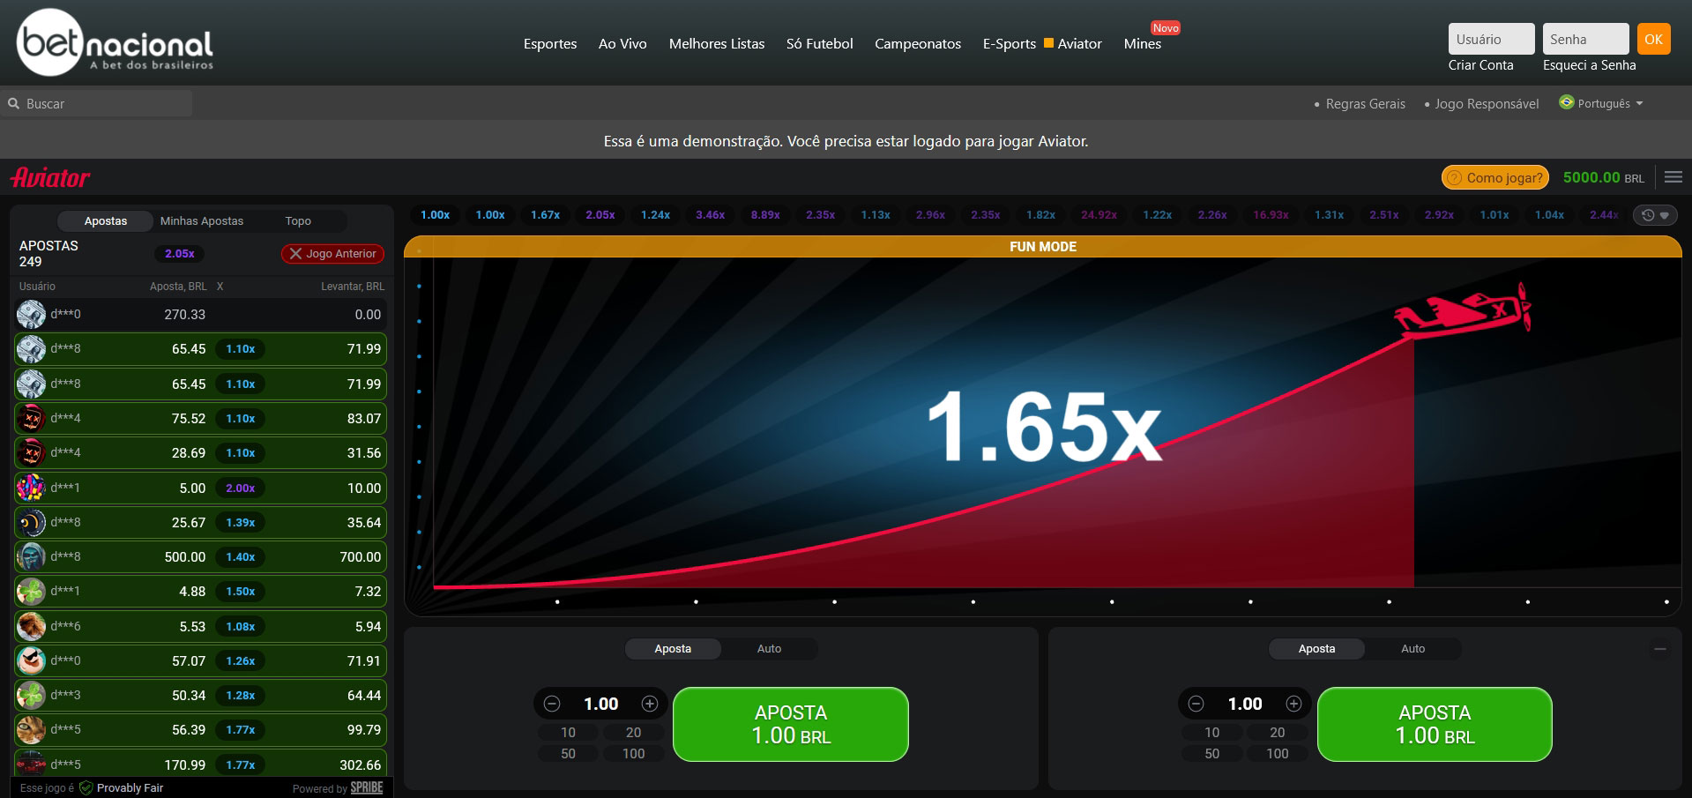The width and height of the screenshot is (1692, 798).
Task: Switch to the Apostas tab in bets panel
Action: click(x=106, y=220)
